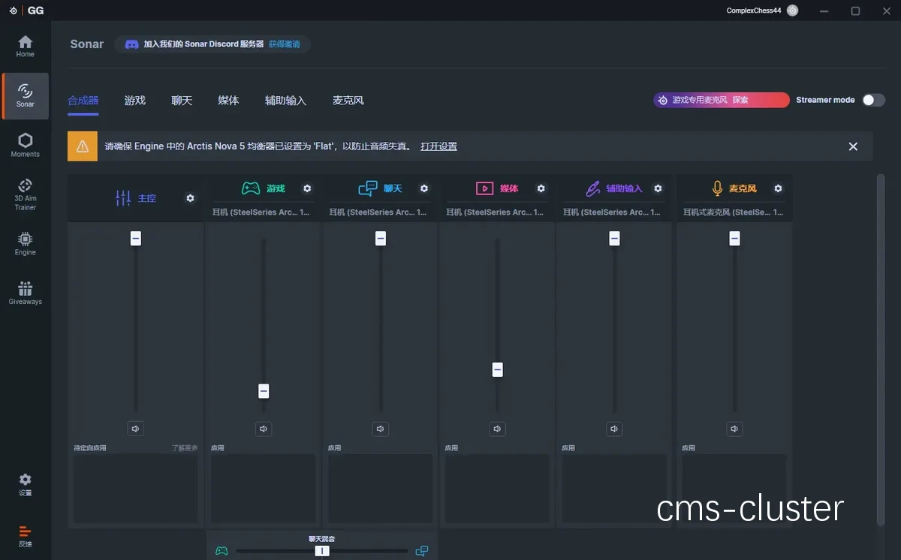Image resolution: width=901 pixels, height=560 pixels.
Task: Open the Engine sidebar section
Action: (x=26, y=244)
